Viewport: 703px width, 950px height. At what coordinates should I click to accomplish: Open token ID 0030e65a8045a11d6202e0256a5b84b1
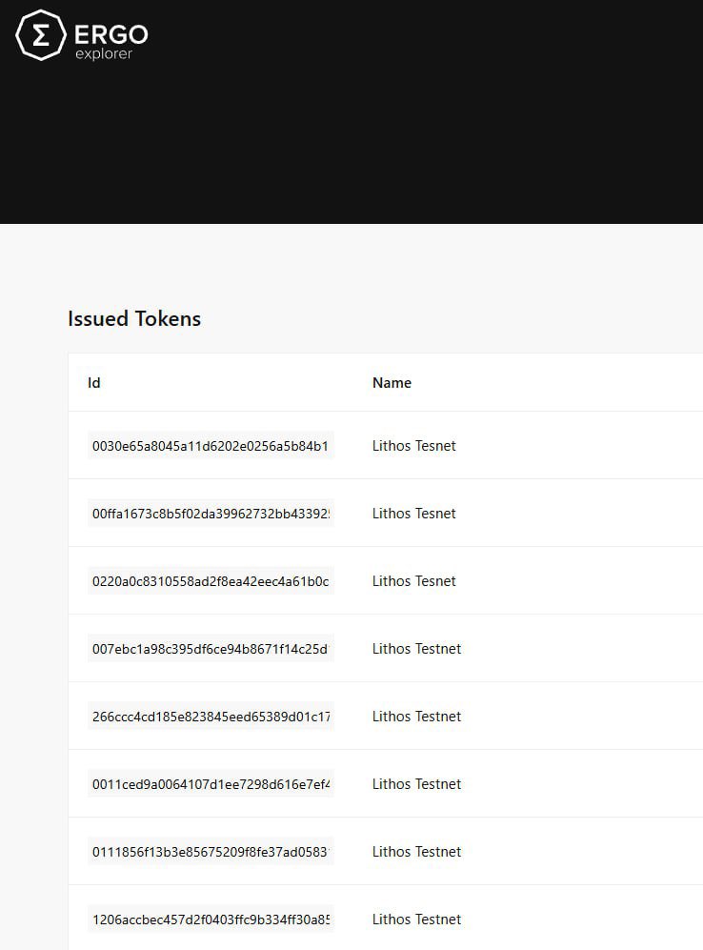coord(211,446)
